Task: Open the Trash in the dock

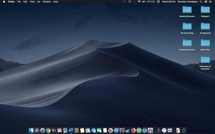Action: click(x=184, y=131)
